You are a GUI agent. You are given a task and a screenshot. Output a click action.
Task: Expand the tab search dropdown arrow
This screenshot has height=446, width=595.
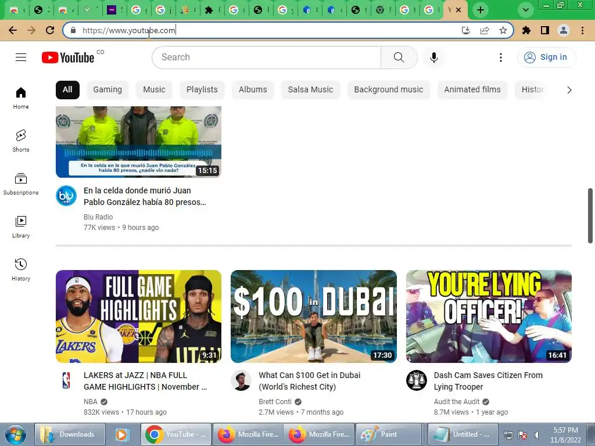[x=525, y=10]
